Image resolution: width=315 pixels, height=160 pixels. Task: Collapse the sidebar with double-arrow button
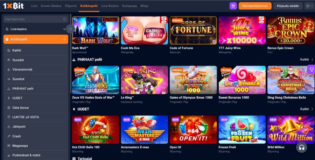[x=70, y=29]
